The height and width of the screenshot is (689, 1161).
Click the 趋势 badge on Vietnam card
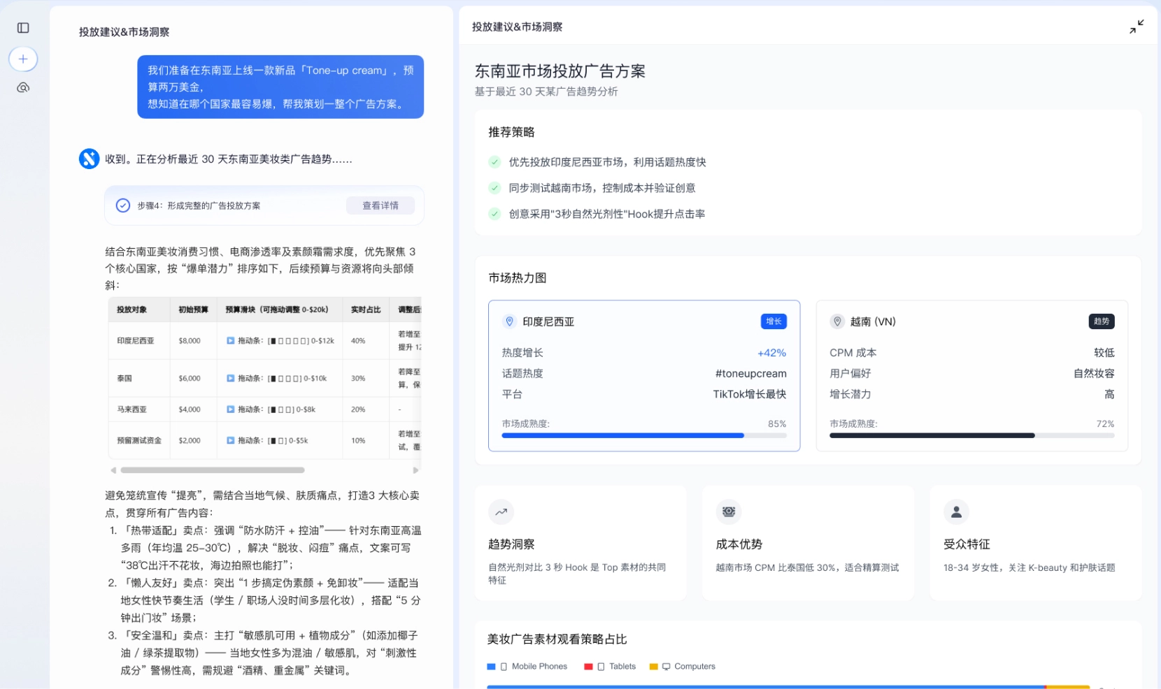1101,321
